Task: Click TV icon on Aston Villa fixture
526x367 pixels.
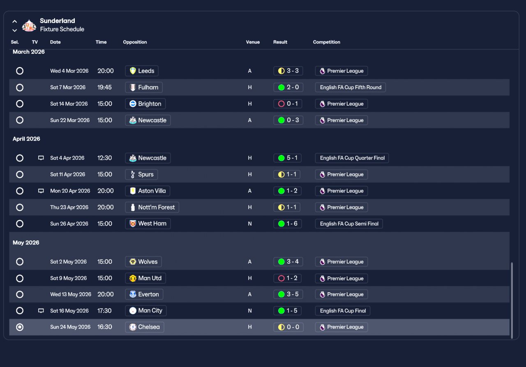Action: coord(41,191)
